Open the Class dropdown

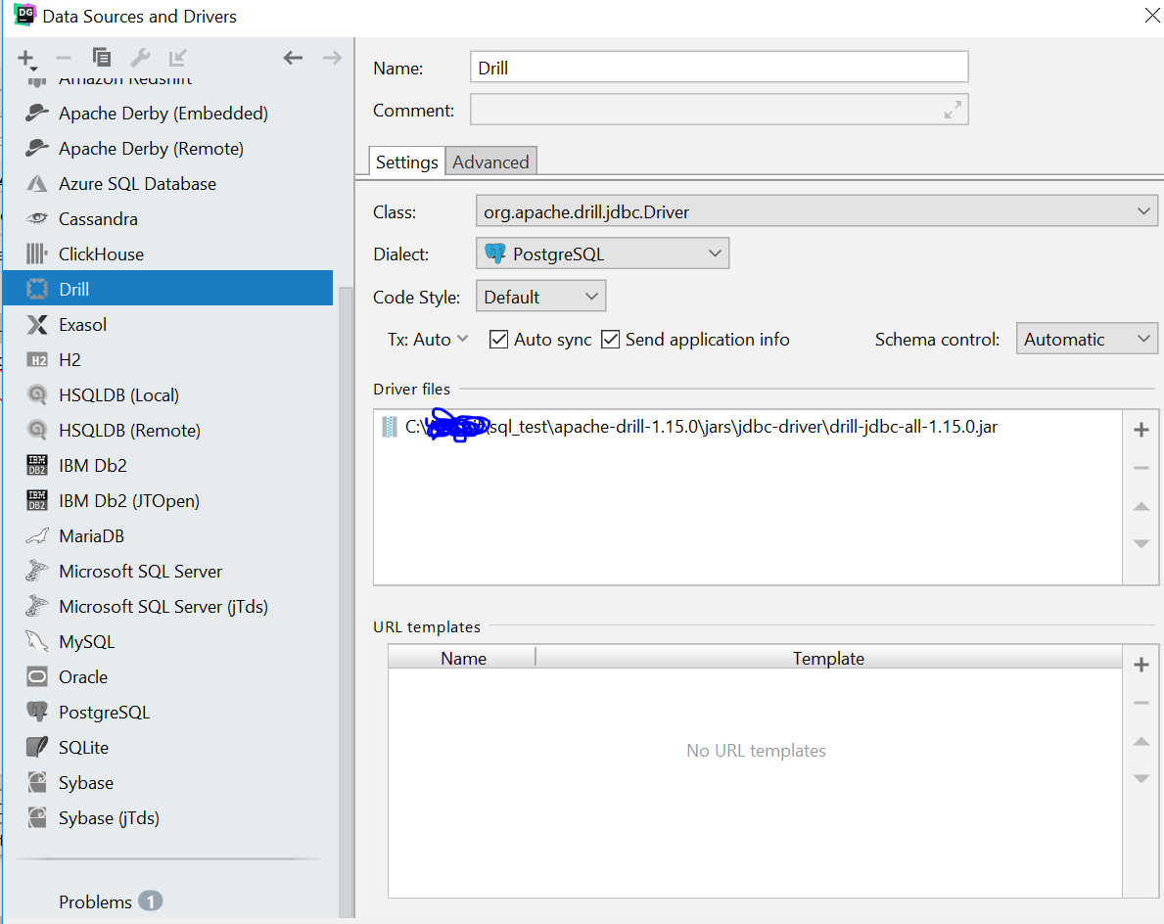click(815, 211)
